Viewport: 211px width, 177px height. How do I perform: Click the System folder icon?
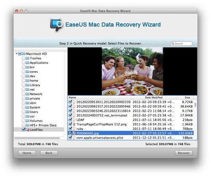[27, 108]
